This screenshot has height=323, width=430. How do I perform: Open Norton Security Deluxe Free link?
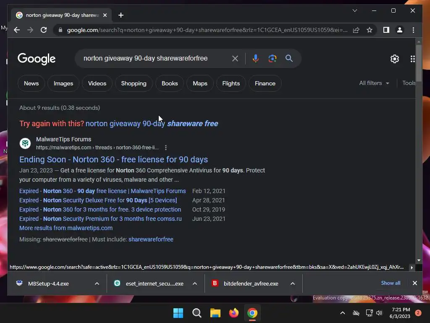[98, 200]
